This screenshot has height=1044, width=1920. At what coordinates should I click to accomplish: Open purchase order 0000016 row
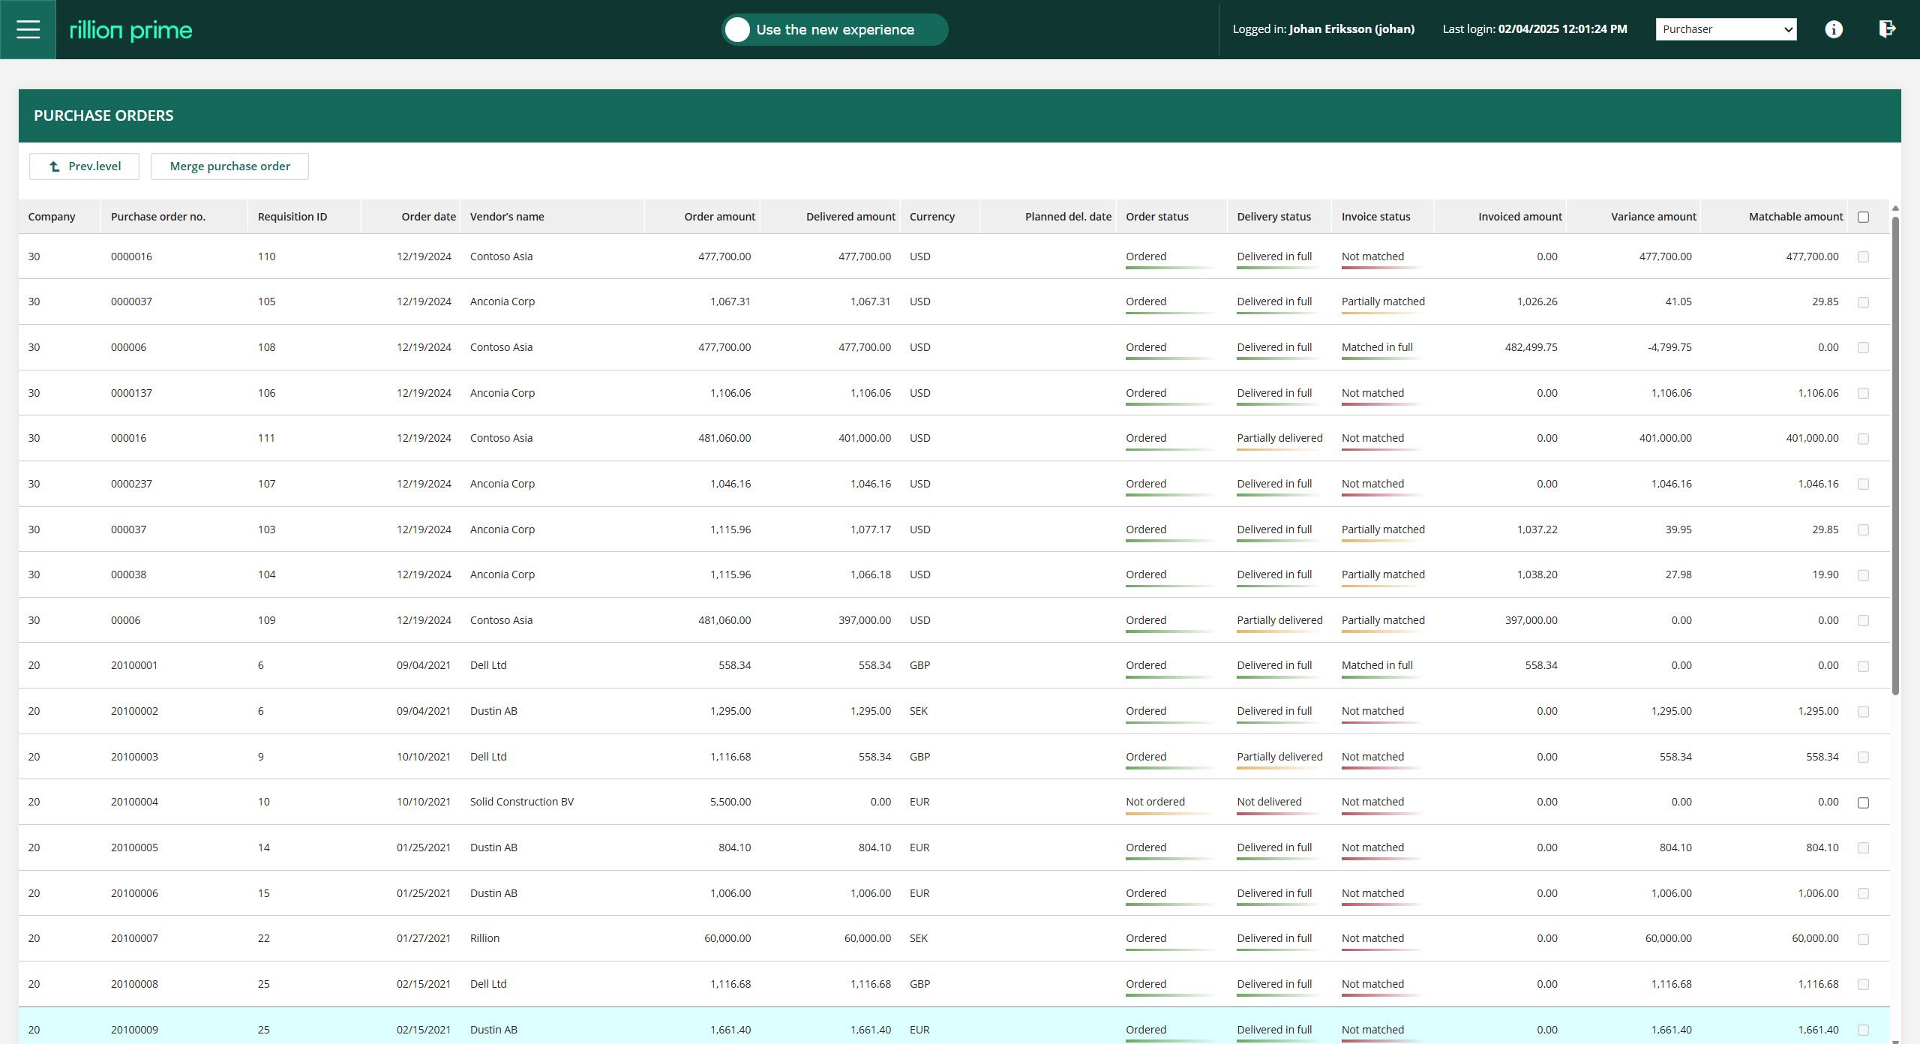[x=131, y=256]
